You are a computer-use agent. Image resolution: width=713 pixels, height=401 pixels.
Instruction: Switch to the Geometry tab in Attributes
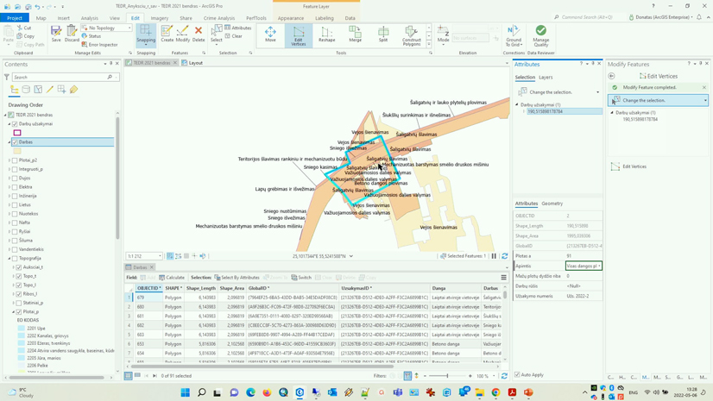552,204
